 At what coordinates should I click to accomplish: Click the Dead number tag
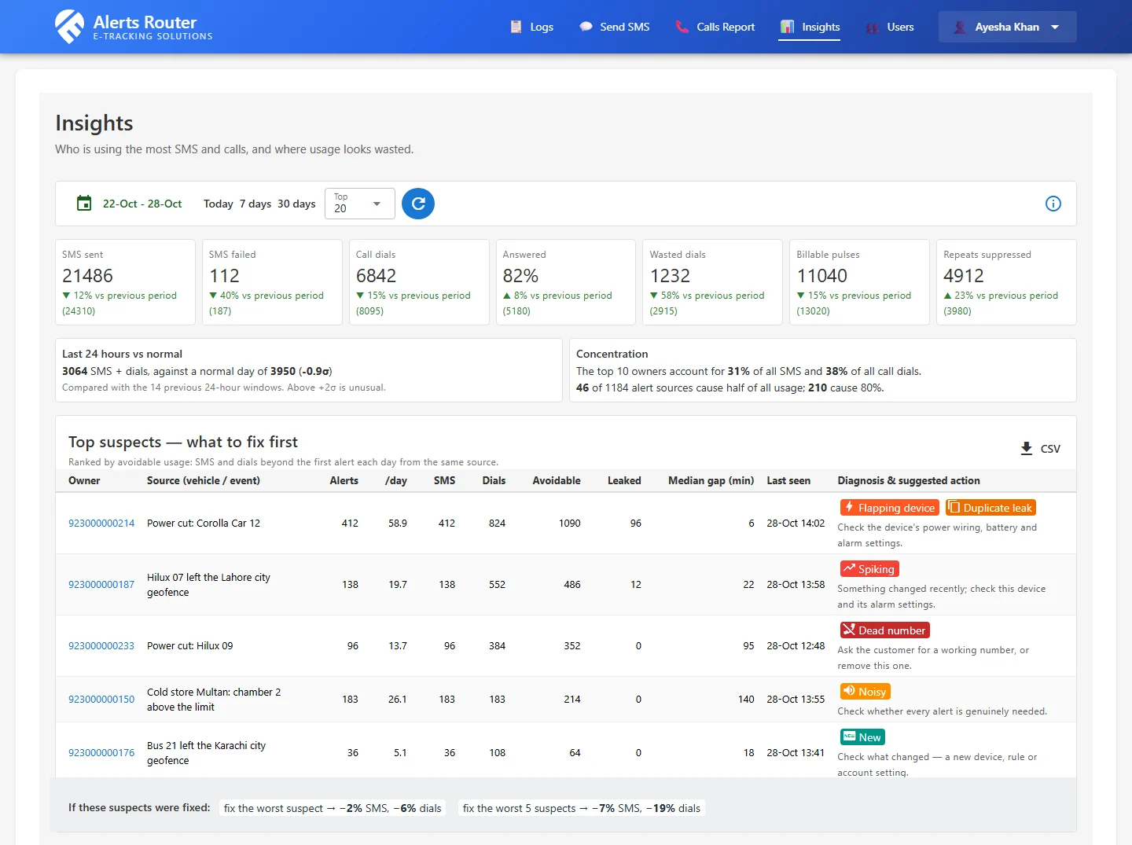(885, 630)
